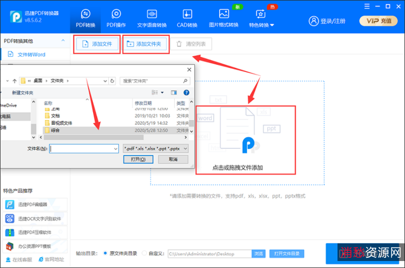Open the file type filter dropdown
Screen dimensions: 405x268
tap(156, 148)
